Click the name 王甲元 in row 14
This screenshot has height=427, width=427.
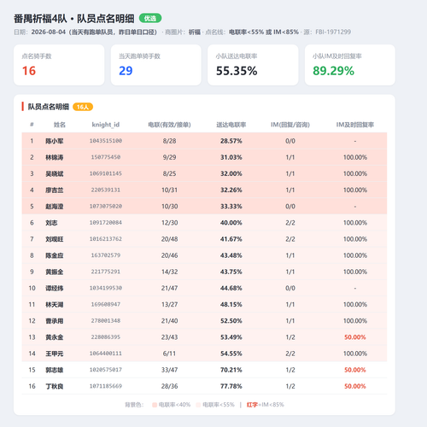[55, 354]
